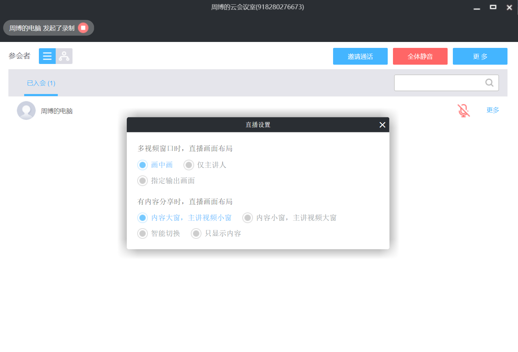
Task: Close the 直播设置 dialog
Action: 382,124
